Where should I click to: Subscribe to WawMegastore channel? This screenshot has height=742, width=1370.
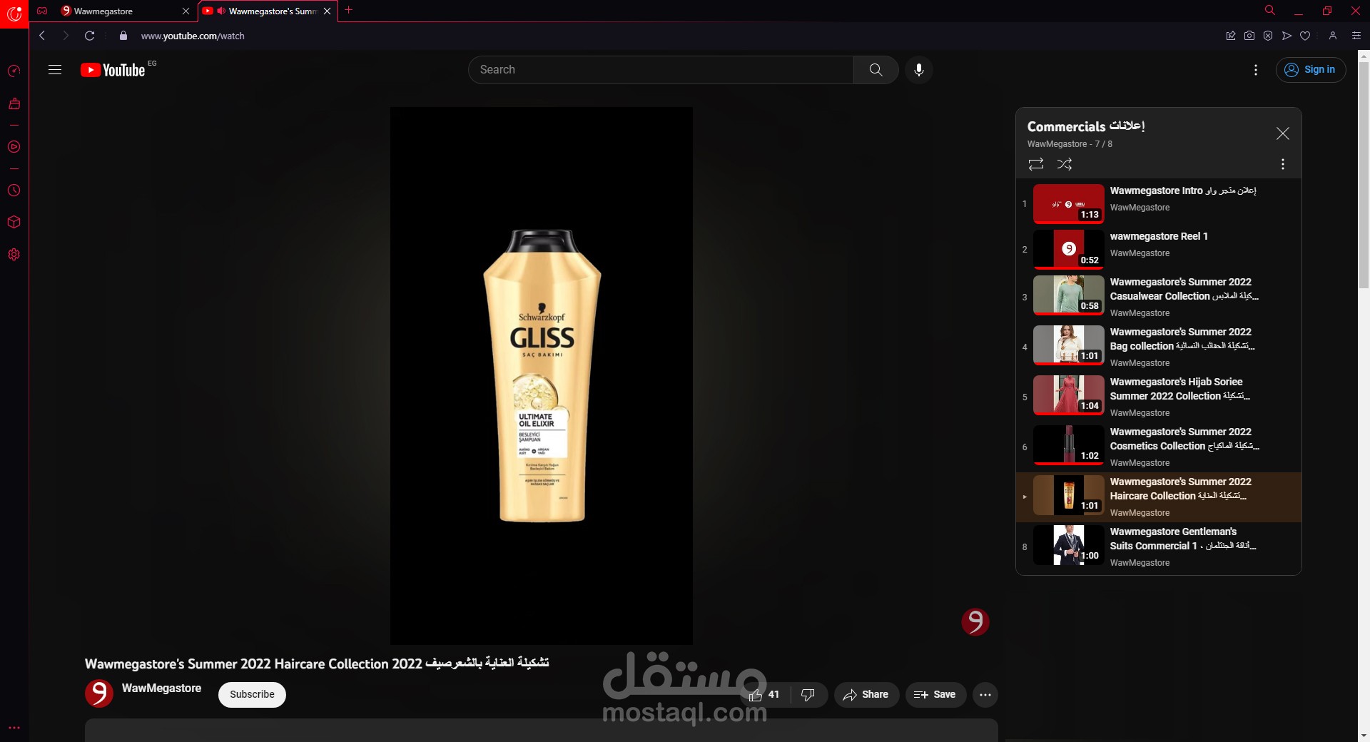click(252, 695)
